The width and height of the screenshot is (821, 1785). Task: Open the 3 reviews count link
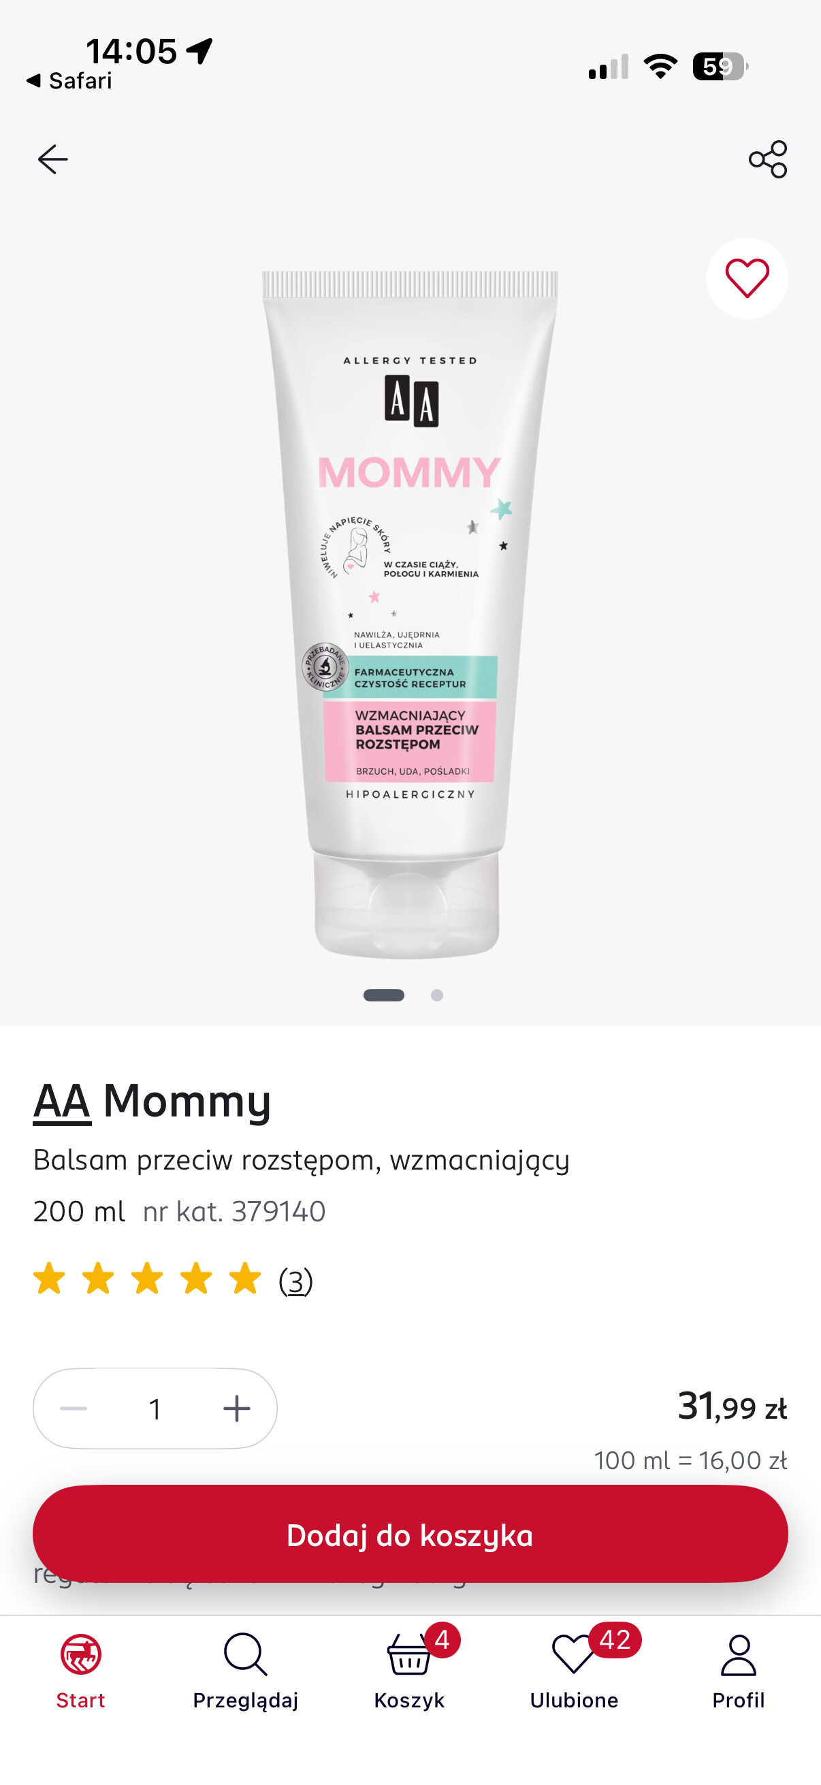296,1281
